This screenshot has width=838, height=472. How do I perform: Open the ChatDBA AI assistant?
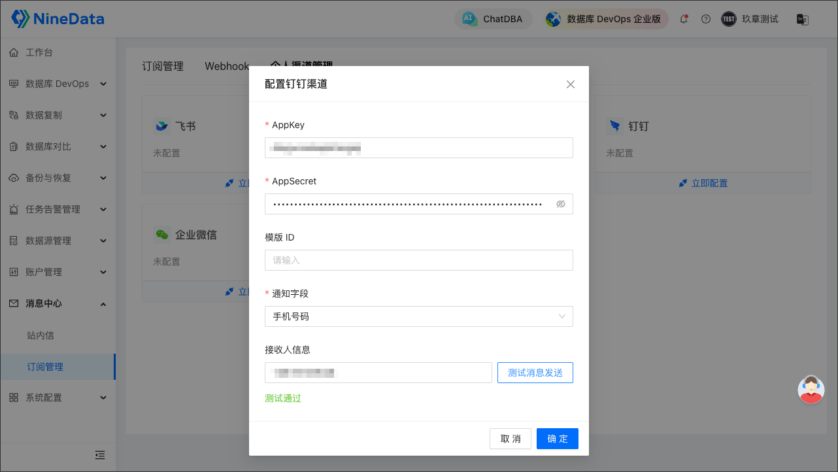(x=494, y=19)
